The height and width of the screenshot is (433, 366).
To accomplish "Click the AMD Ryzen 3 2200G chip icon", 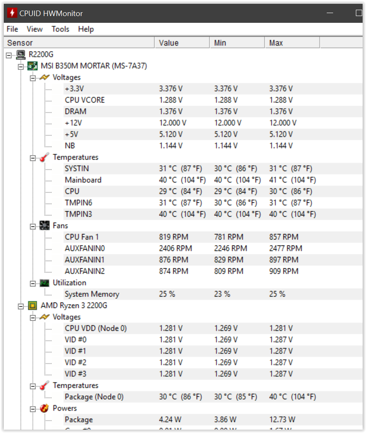I will [x=33, y=305].
